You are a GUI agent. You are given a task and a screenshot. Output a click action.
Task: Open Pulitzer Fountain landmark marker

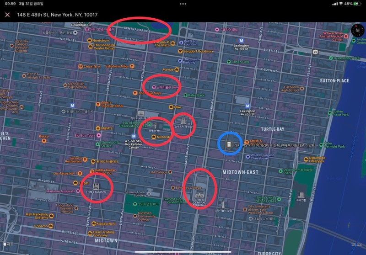[x=181, y=42]
